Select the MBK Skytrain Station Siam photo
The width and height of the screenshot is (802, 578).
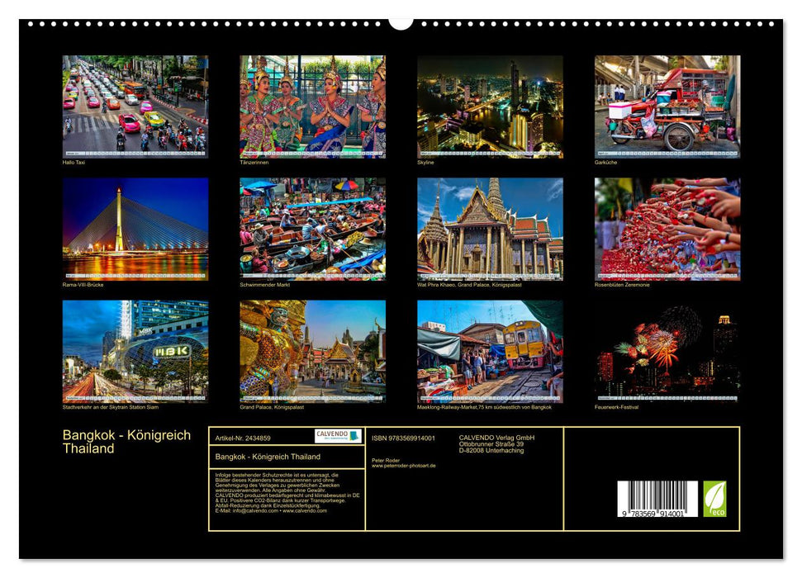(x=135, y=351)
